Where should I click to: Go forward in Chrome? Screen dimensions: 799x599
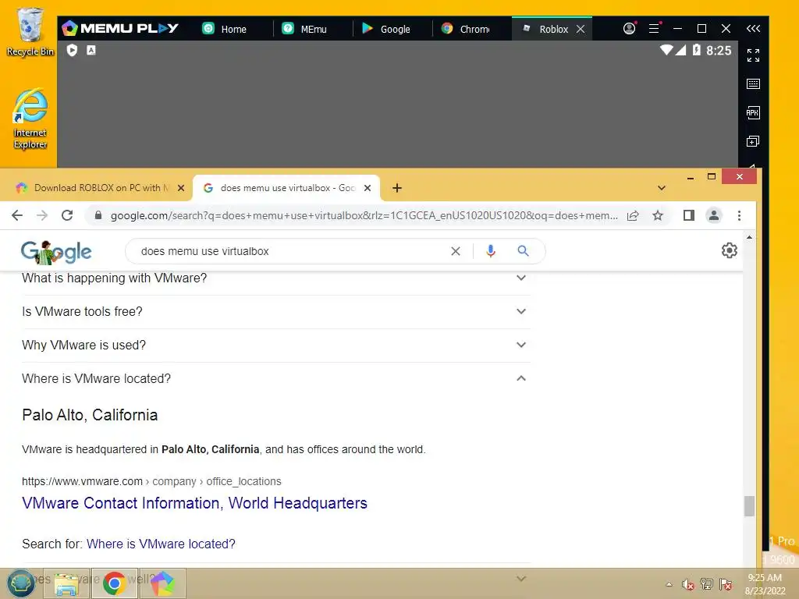[x=42, y=215]
